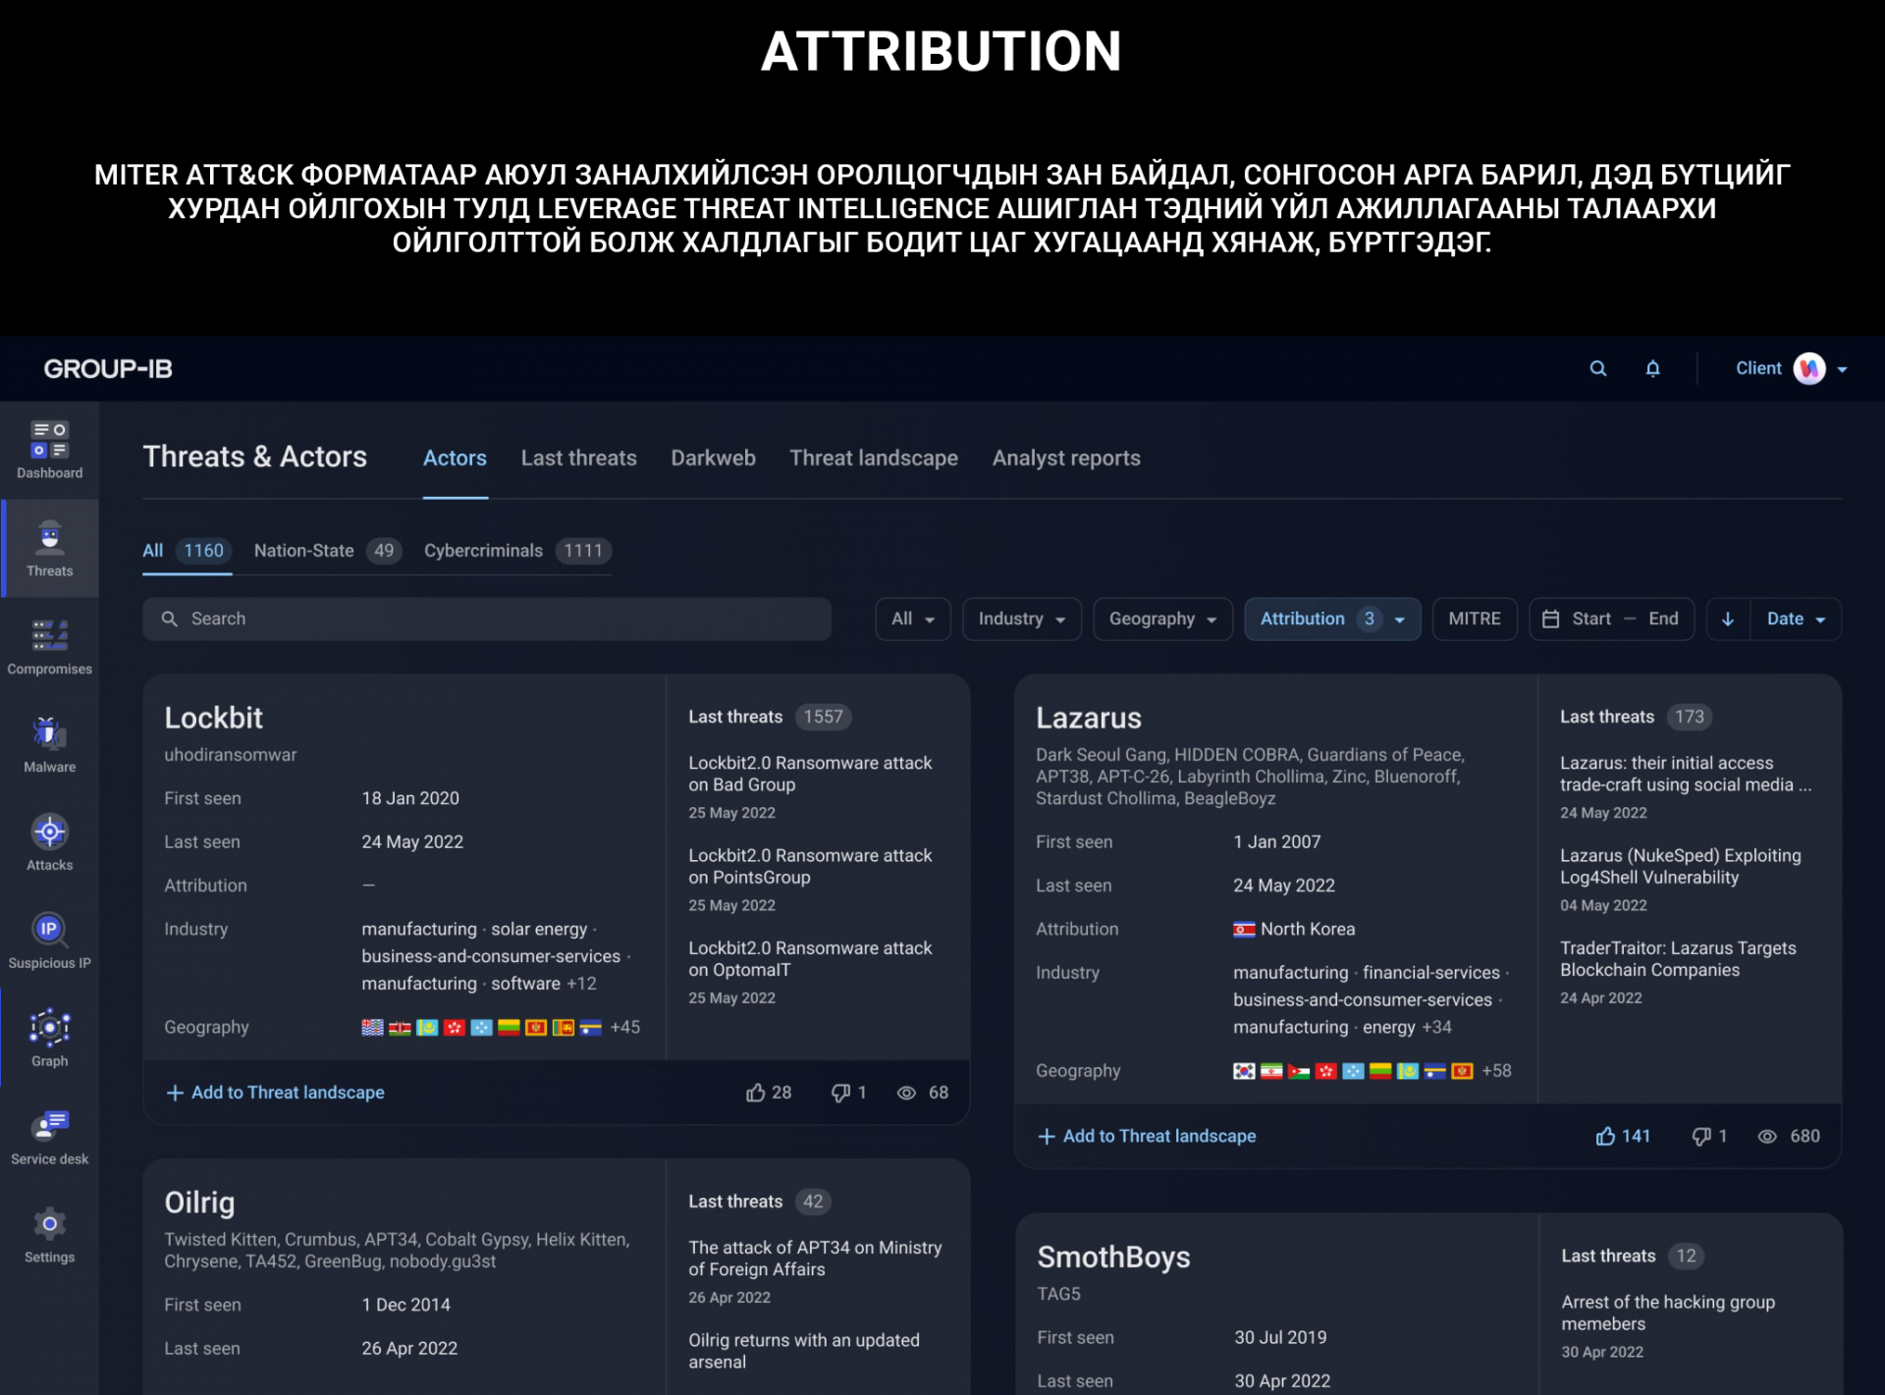Click the actor Search input field
The height and width of the screenshot is (1395, 1885).
tap(487, 619)
